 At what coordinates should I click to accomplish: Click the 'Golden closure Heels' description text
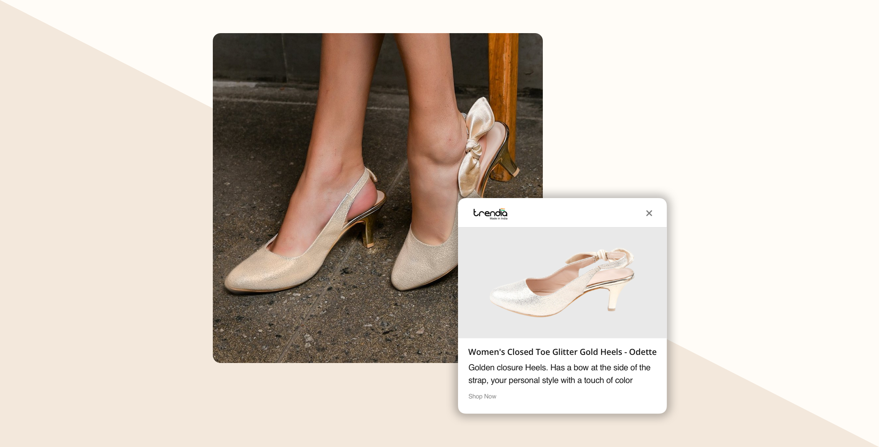[559, 374]
